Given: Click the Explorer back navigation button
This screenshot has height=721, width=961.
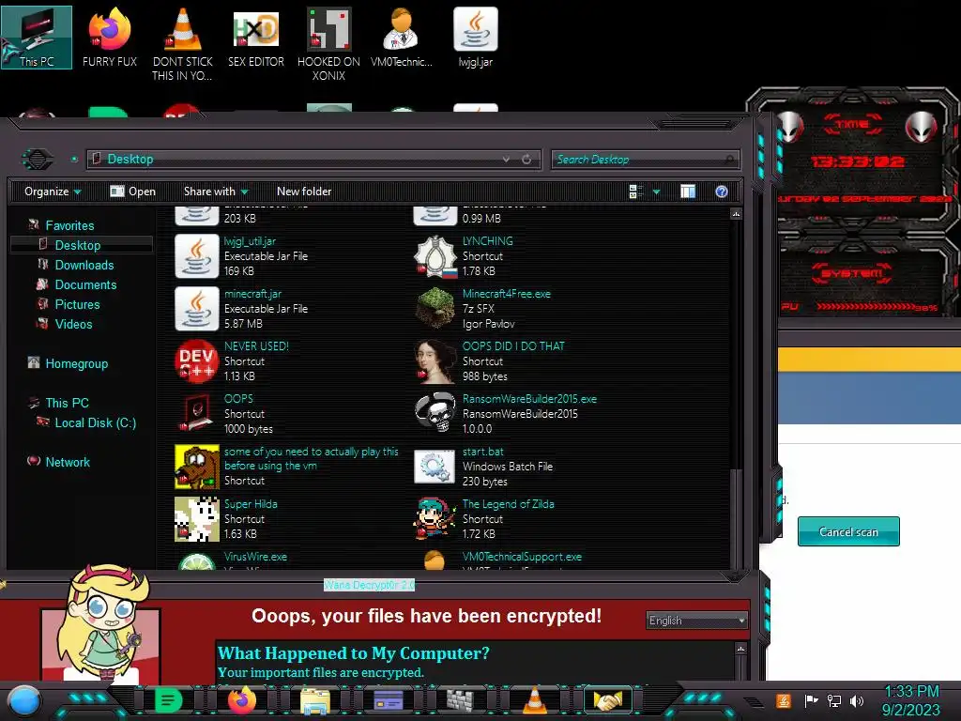Looking at the screenshot, I should tap(38, 160).
